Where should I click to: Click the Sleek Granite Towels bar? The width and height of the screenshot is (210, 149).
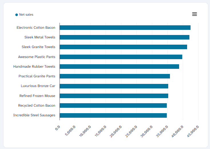(x=123, y=47)
